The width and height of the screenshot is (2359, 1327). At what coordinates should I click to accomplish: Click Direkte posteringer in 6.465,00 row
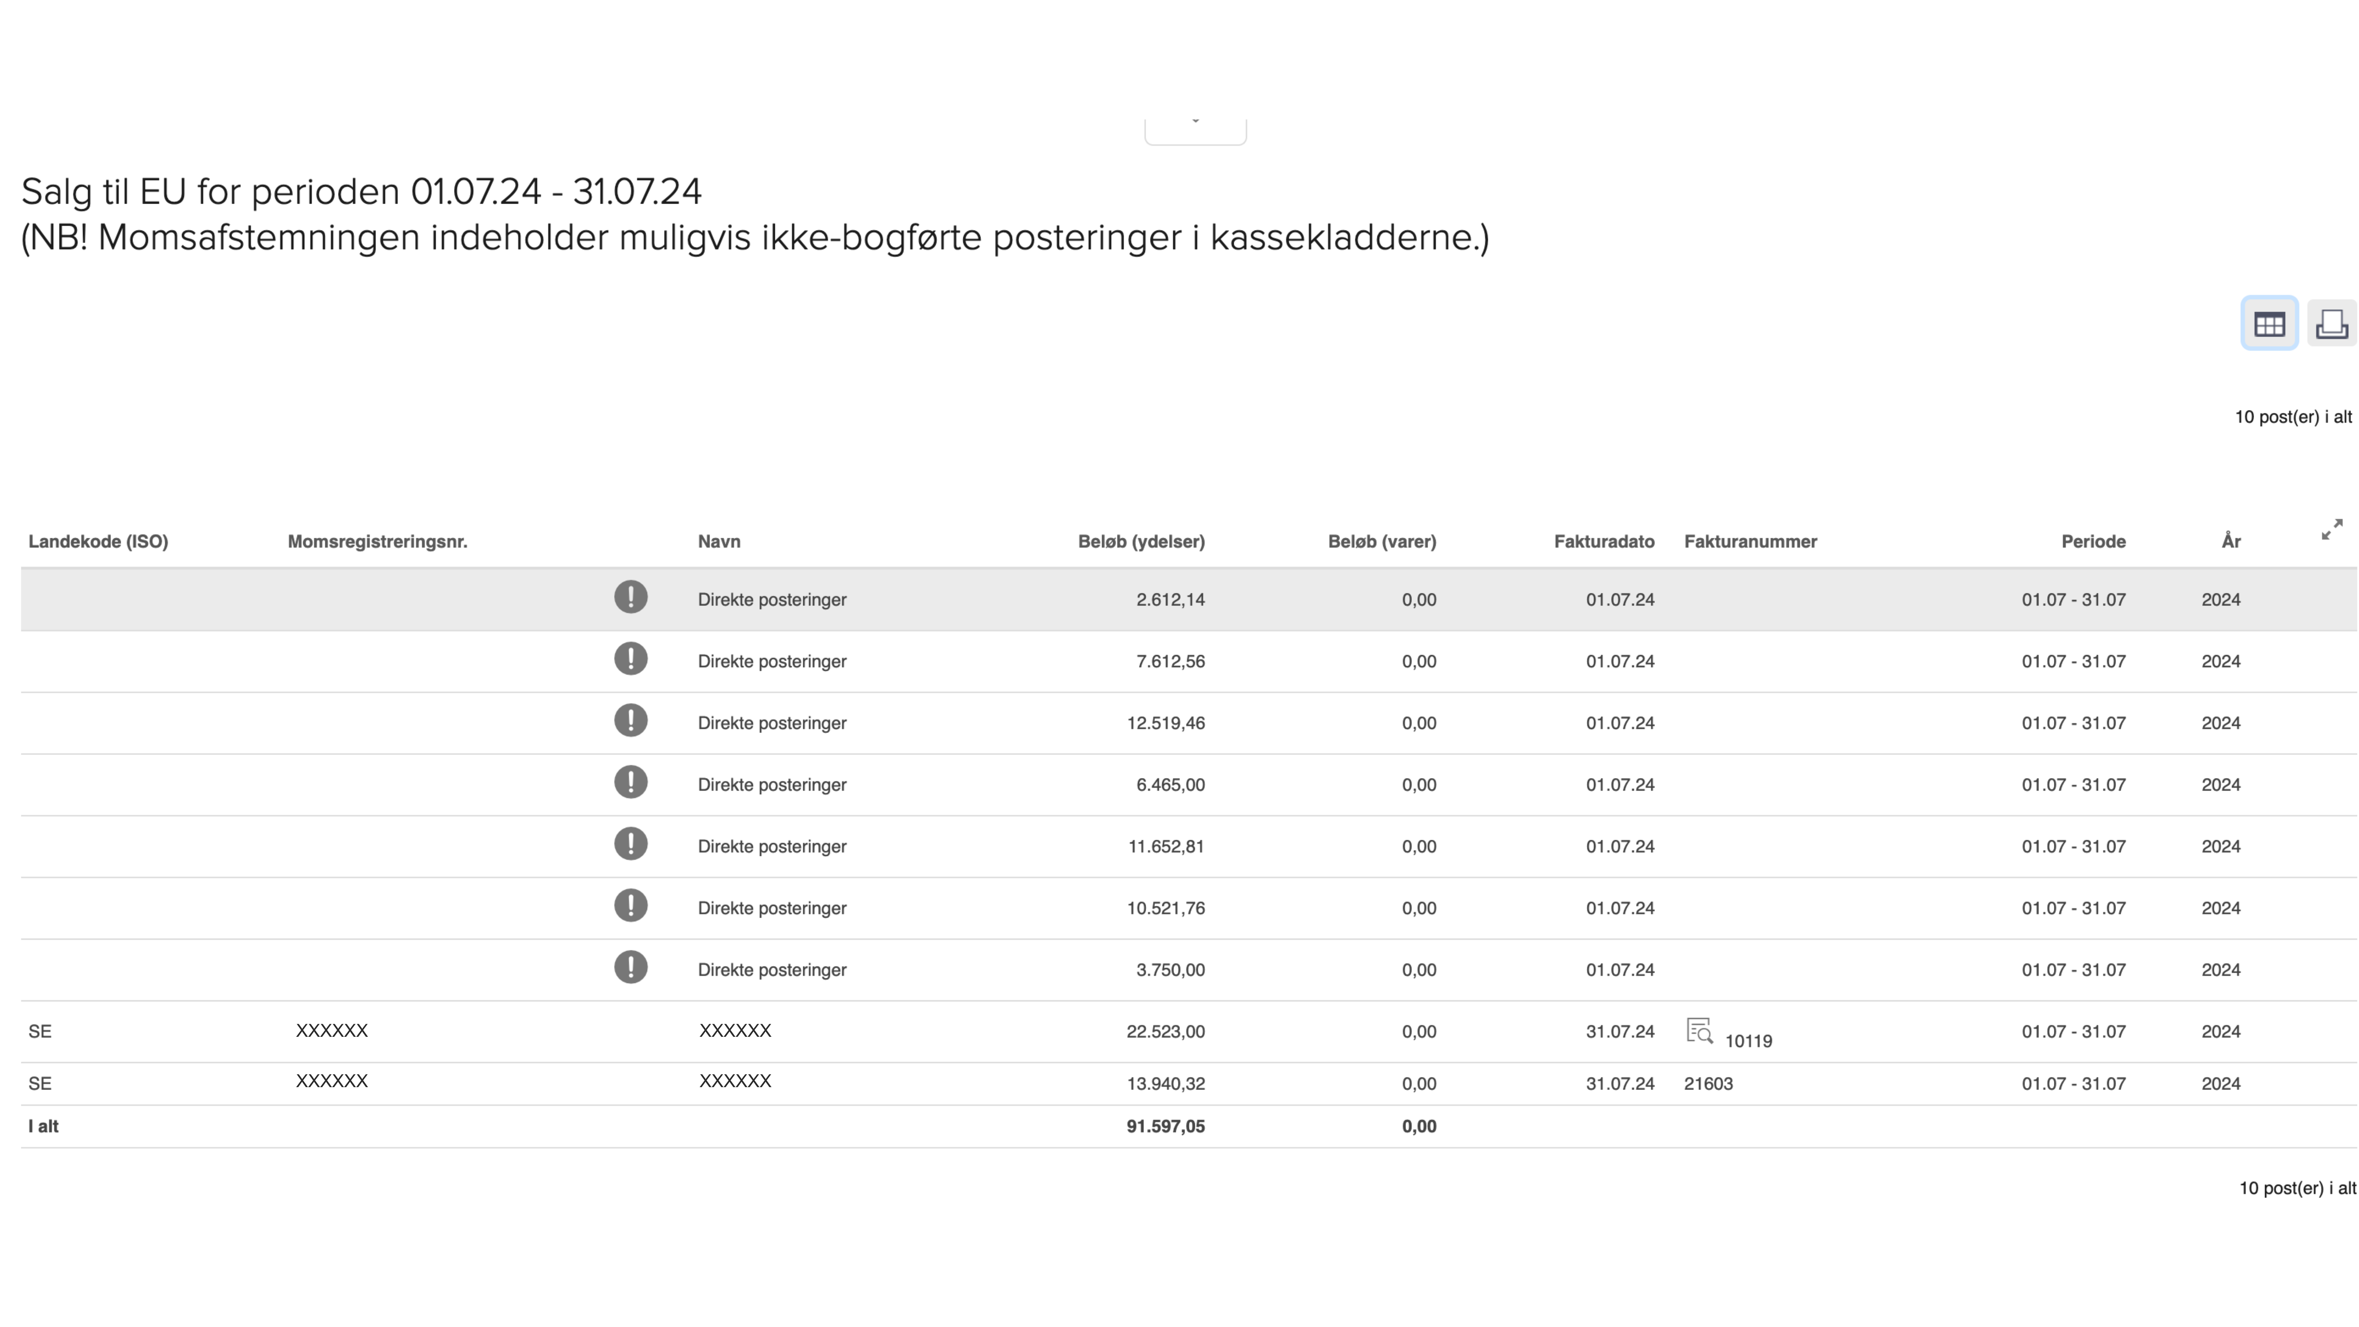(x=772, y=785)
